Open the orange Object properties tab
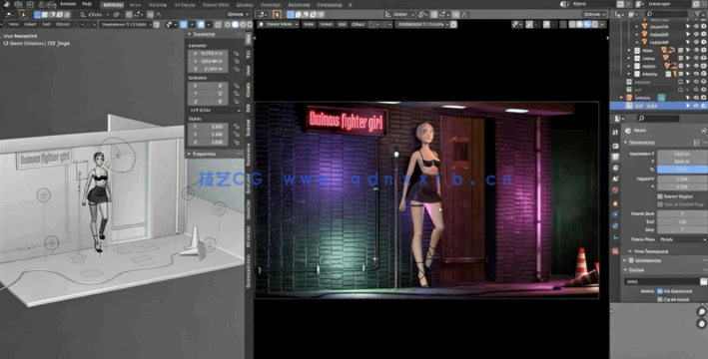Screen dimensions: 708x359 tap(615, 203)
